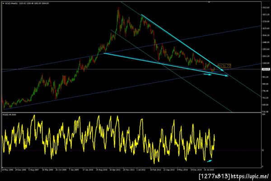The image size is (271, 181).
Task: Click the chart shift marker on the chart's top border
Action: 209,2
